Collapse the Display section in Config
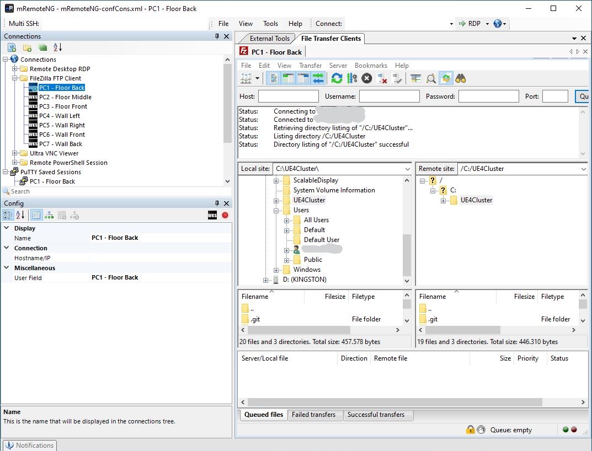Image resolution: width=592 pixels, height=451 pixels. click(x=7, y=228)
